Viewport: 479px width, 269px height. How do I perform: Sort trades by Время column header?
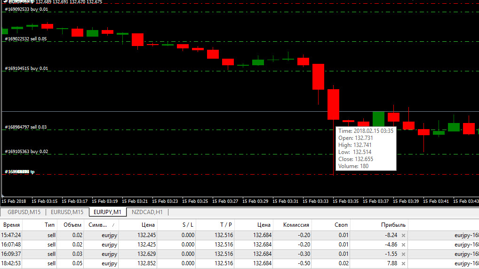click(x=11, y=225)
